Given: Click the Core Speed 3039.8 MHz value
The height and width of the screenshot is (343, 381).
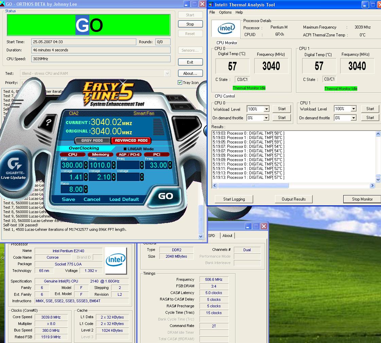Looking at the screenshot, I should pos(51,317).
